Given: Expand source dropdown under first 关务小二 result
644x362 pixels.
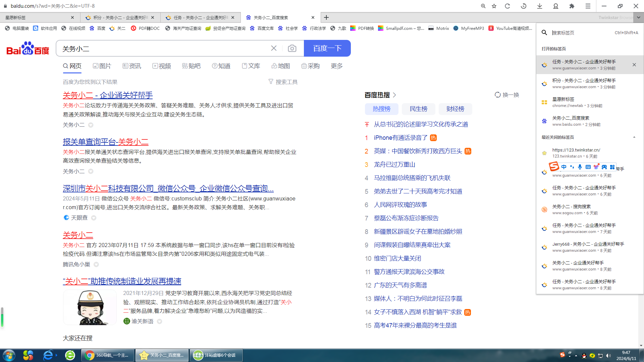Looking at the screenshot, I should pyautogui.click(x=91, y=125).
